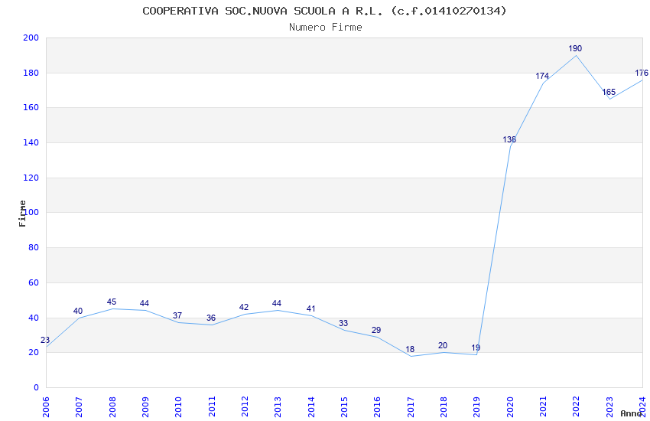This screenshot has width=650, height=421.
Task: Click the x-axis year 2008
Action: coord(112,407)
